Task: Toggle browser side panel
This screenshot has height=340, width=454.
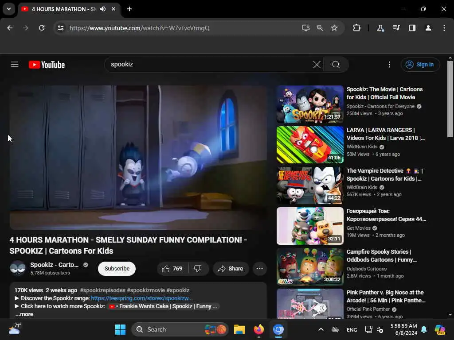Action: point(412,28)
